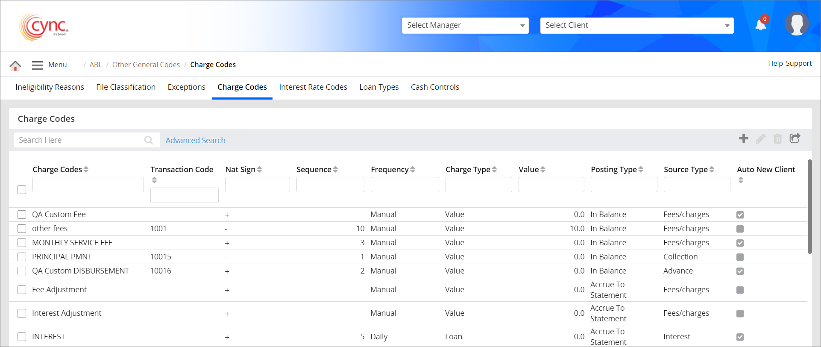The height and width of the screenshot is (347, 821).
Task: Select the PRINCIPAL PMNT row checkbox
Action: pos(22,257)
